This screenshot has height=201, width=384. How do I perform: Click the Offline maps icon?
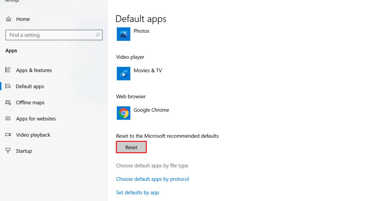pos(8,102)
